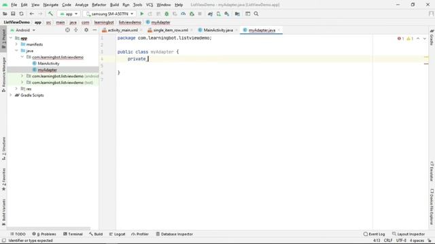Toggle the Favorites tool window

3,179
